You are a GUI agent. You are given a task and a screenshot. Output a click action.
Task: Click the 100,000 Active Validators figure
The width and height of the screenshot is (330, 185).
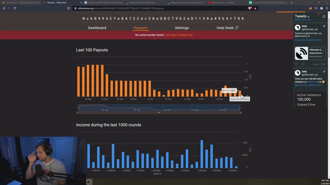point(304,99)
